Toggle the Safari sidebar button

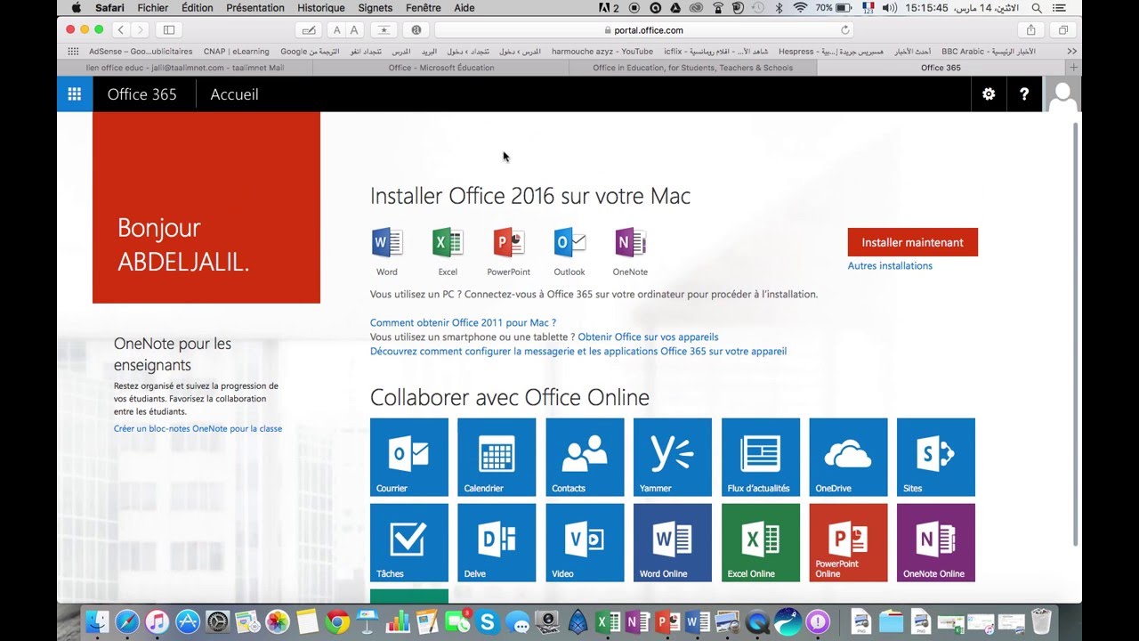click(168, 29)
